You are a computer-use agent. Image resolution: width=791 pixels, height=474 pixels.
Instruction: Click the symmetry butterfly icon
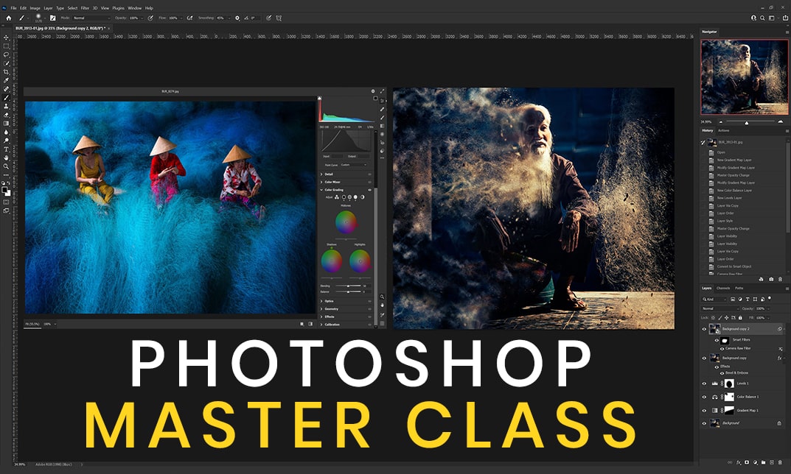click(279, 18)
